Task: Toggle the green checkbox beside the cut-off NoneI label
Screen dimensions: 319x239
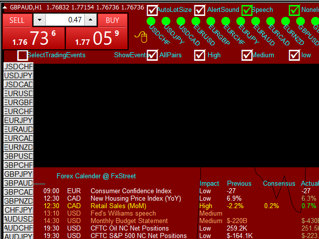Action: [x=295, y=10]
